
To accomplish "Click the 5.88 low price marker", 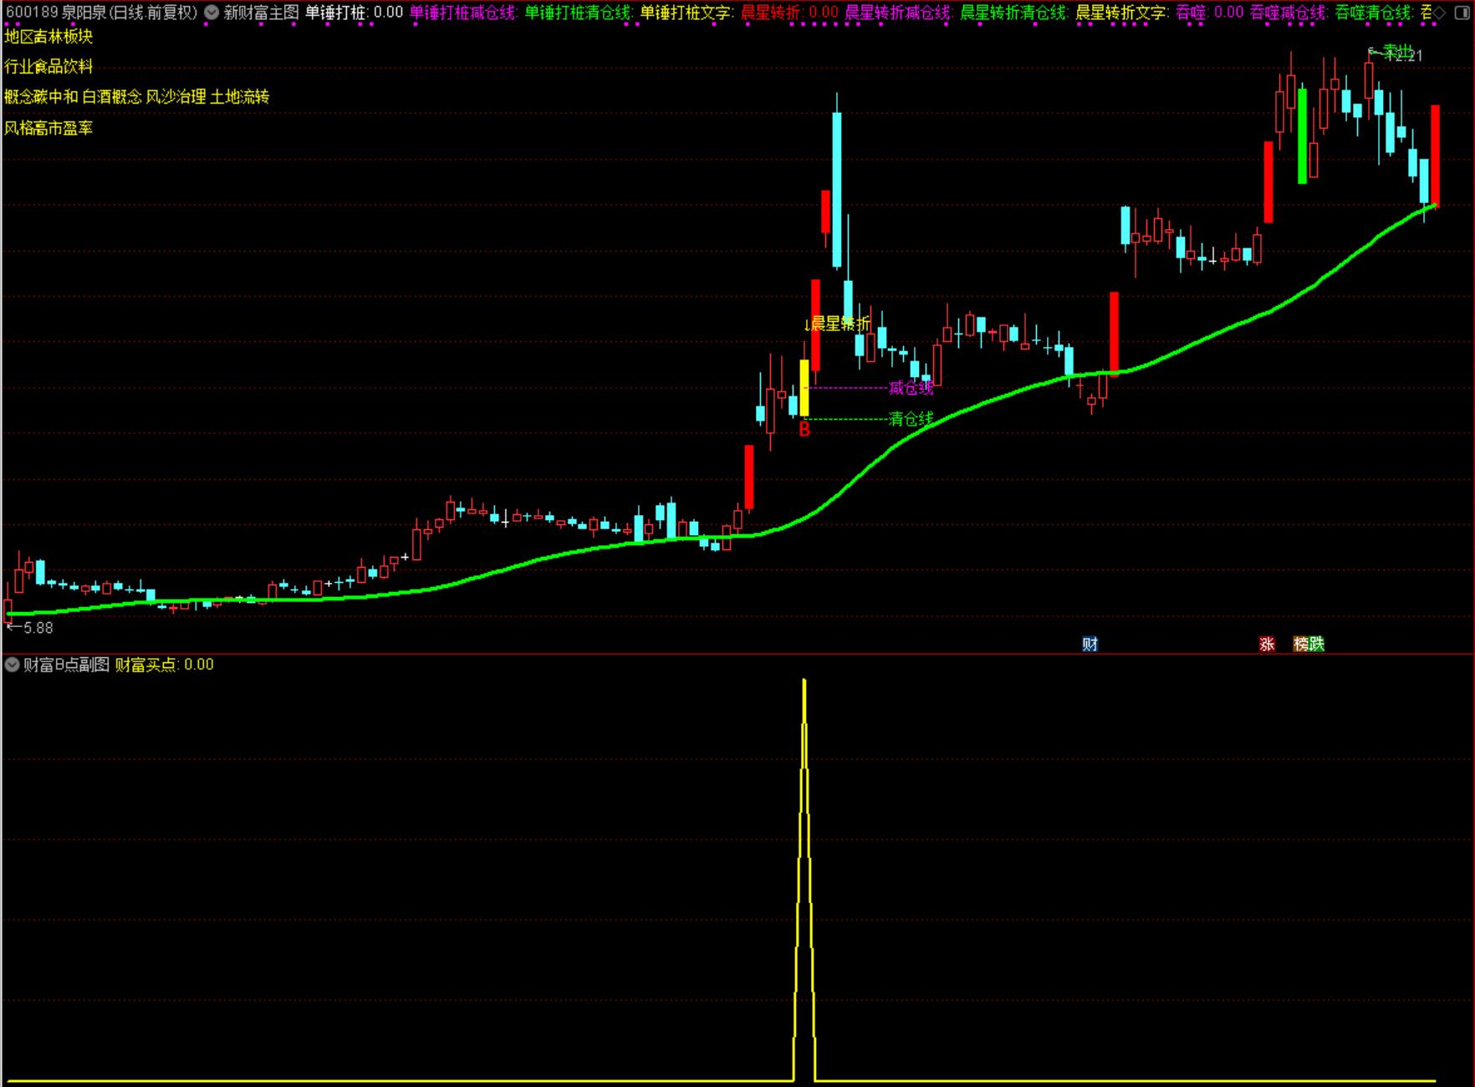I will 30,628.
